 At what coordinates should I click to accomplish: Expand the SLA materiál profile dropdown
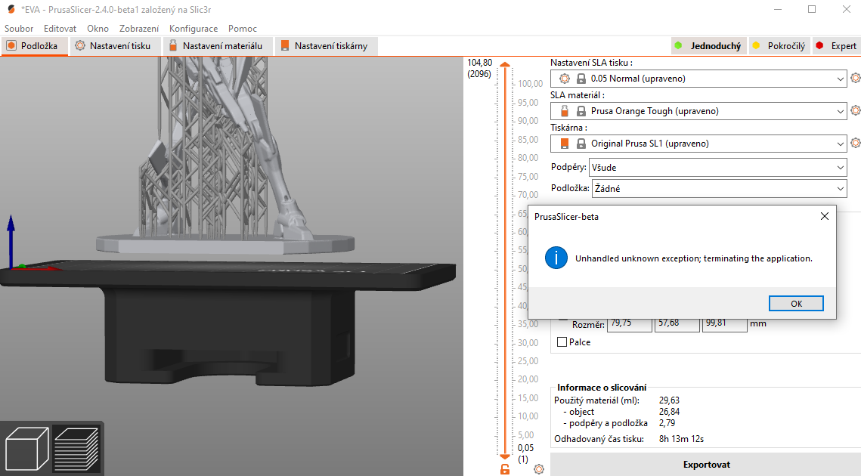click(x=840, y=111)
